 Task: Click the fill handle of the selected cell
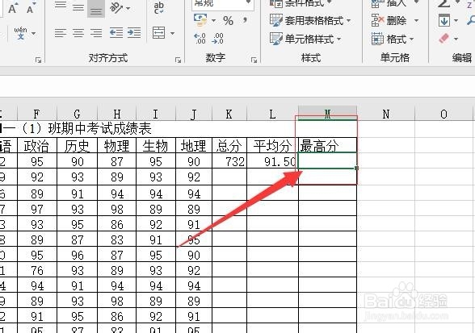click(356, 169)
